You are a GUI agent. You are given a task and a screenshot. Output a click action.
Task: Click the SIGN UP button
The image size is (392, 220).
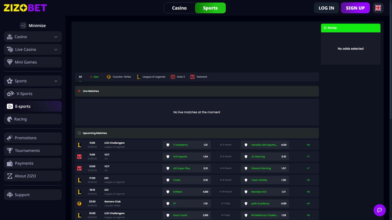pyautogui.click(x=355, y=8)
